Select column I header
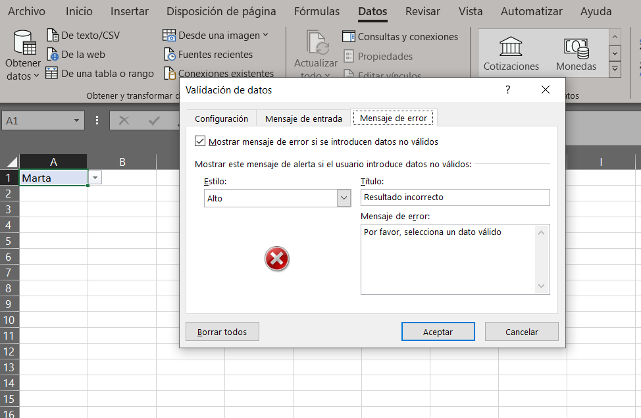 (601, 162)
